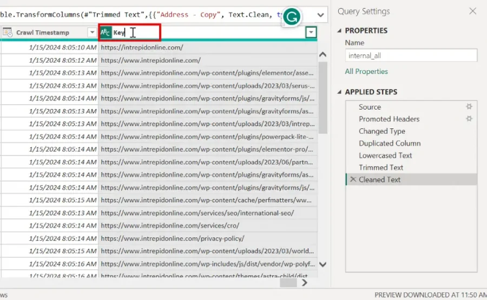The height and width of the screenshot is (300, 487).
Task: Click the query Name field internal_all
Action: click(411, 56)
